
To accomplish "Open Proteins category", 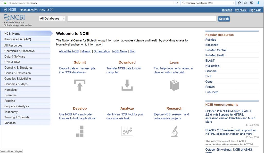I will [x=26, y=101].
